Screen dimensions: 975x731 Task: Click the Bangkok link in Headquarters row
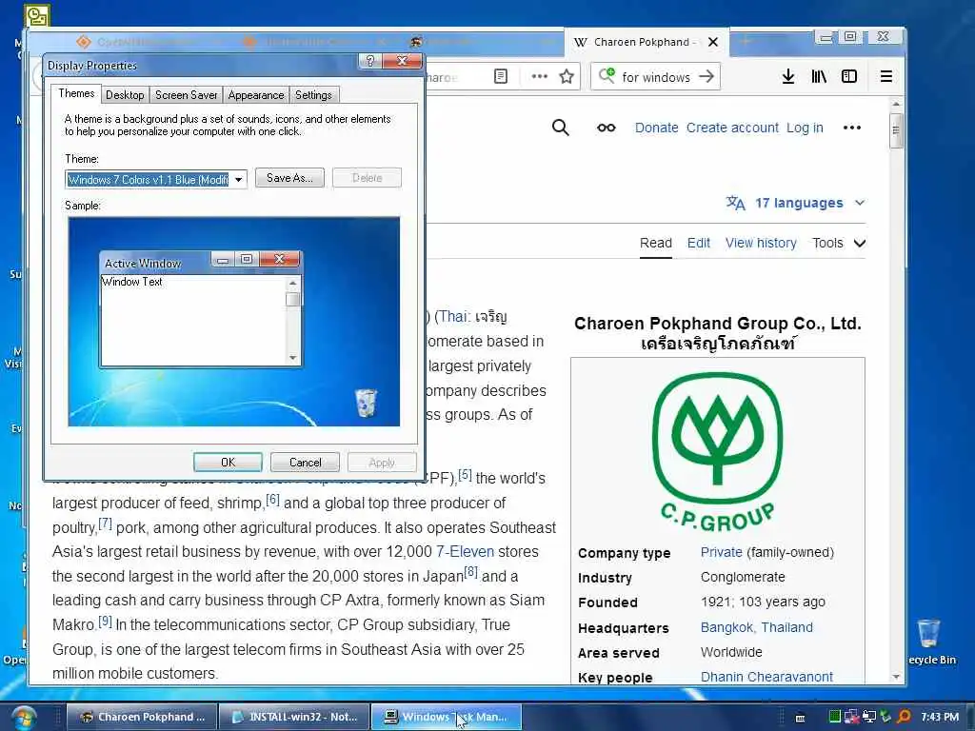point(726,627)
